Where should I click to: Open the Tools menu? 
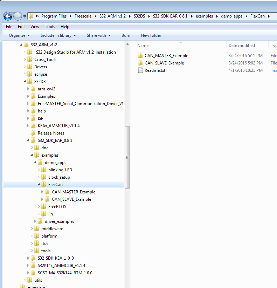50,27
